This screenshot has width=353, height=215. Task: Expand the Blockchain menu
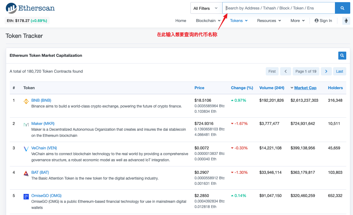[208, 21]
